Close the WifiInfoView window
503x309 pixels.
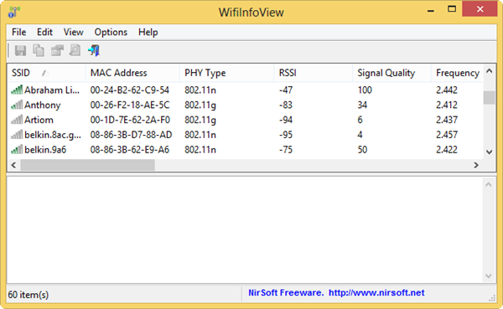[x=480, y=9]
